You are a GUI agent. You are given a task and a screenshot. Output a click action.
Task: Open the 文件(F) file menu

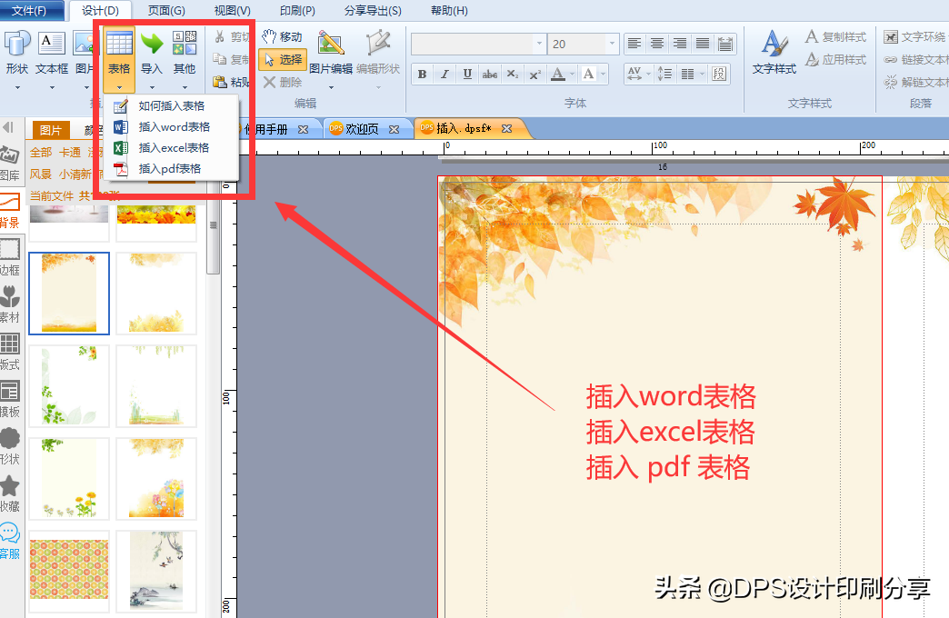click(29, 10)
